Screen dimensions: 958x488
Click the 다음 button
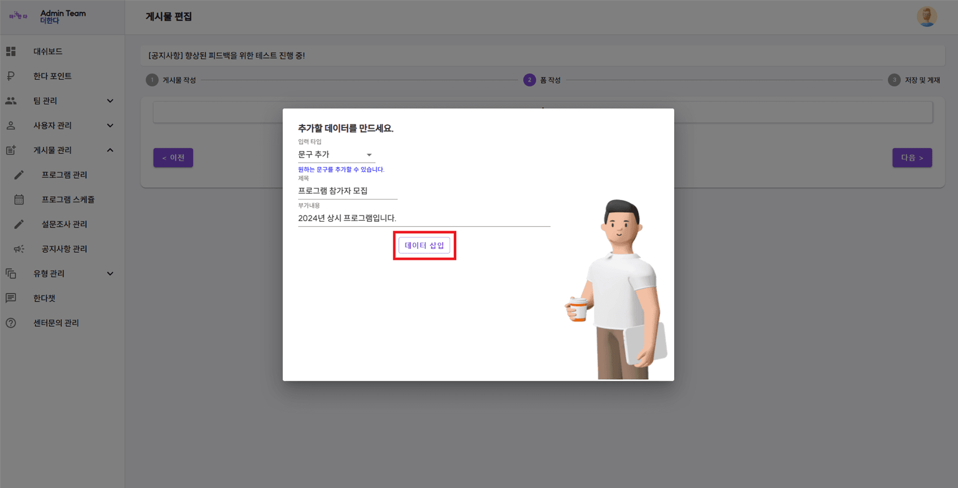912,158
